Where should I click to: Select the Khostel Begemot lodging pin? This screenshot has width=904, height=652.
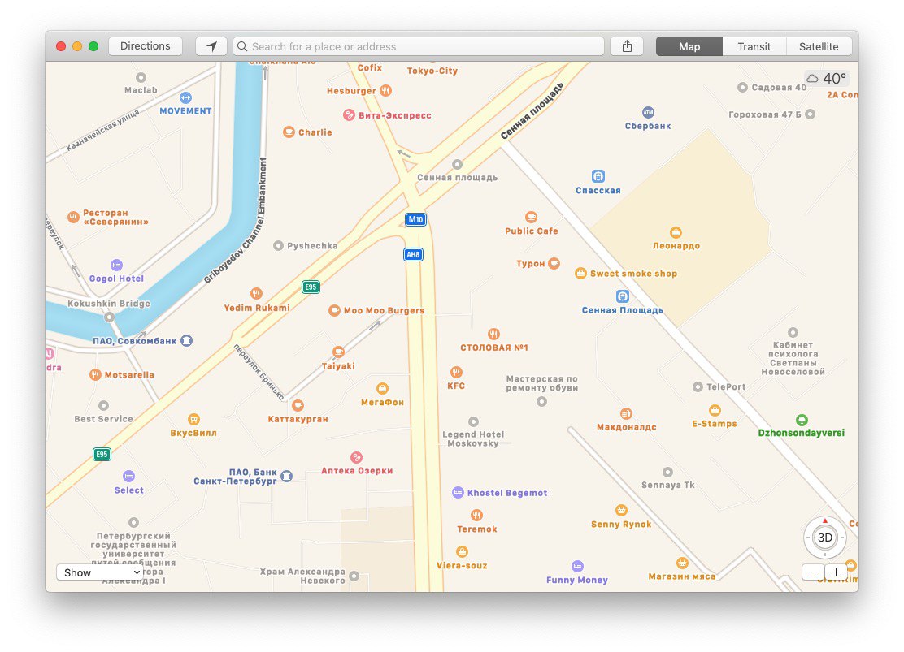pos(458,493)
